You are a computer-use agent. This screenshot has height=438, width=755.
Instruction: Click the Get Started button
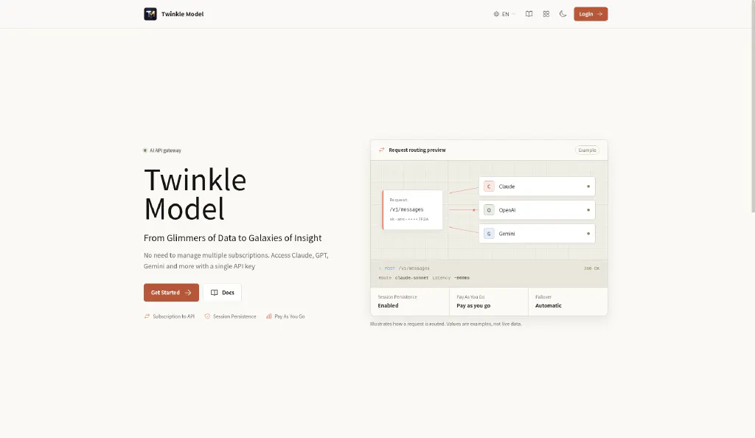click(x=171, y=293)
